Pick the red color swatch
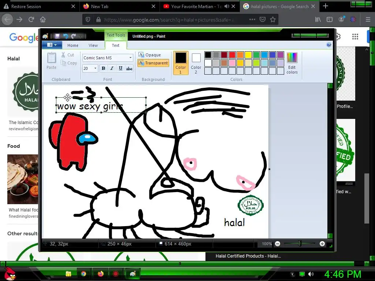 point(232,55)
